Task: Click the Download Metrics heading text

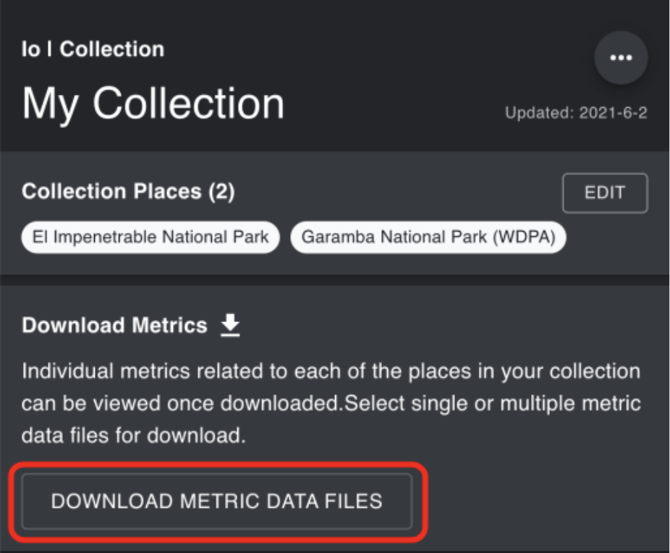Action: point(114,326)
